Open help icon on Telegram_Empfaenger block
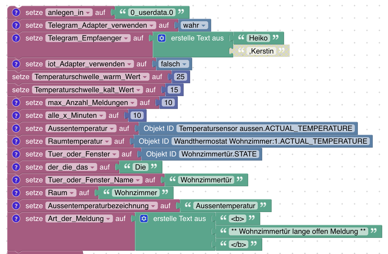Screen dimensions: 388x254 pyautogui.click(x=16, y=38)
